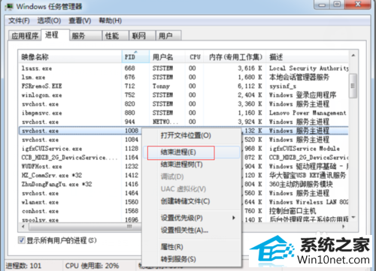
Task: Select svchost.exe with PID 820
Action: tap(183, 104)
